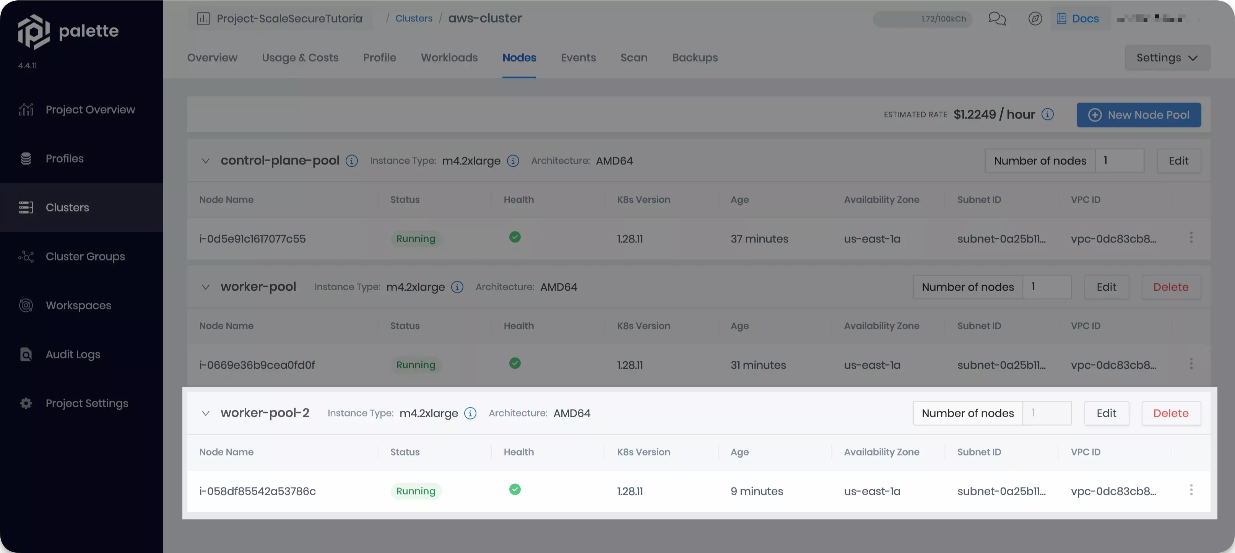Viewport: 1235px width, 553px height.
Task: Click control-plane-pool number of nodes field
Action: (1120, 161)
